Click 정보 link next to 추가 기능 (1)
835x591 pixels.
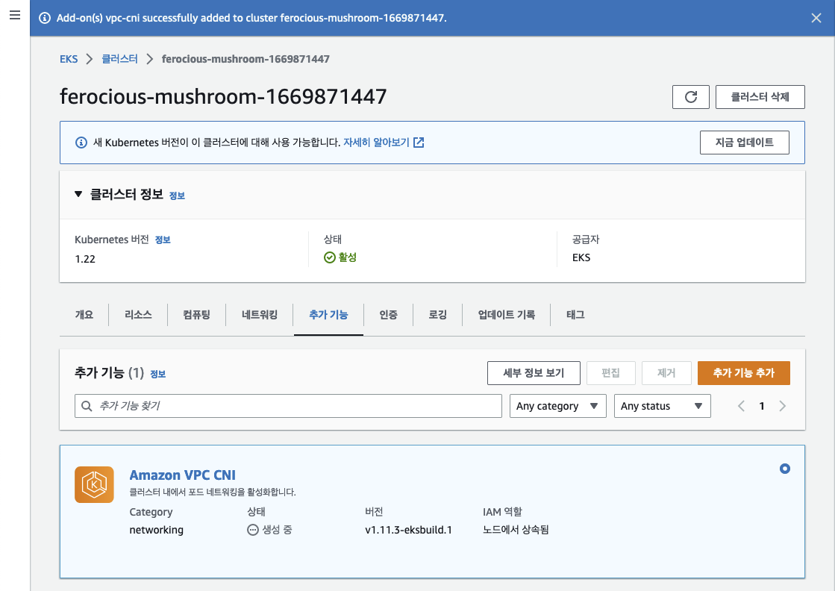(x=157, y=375)
